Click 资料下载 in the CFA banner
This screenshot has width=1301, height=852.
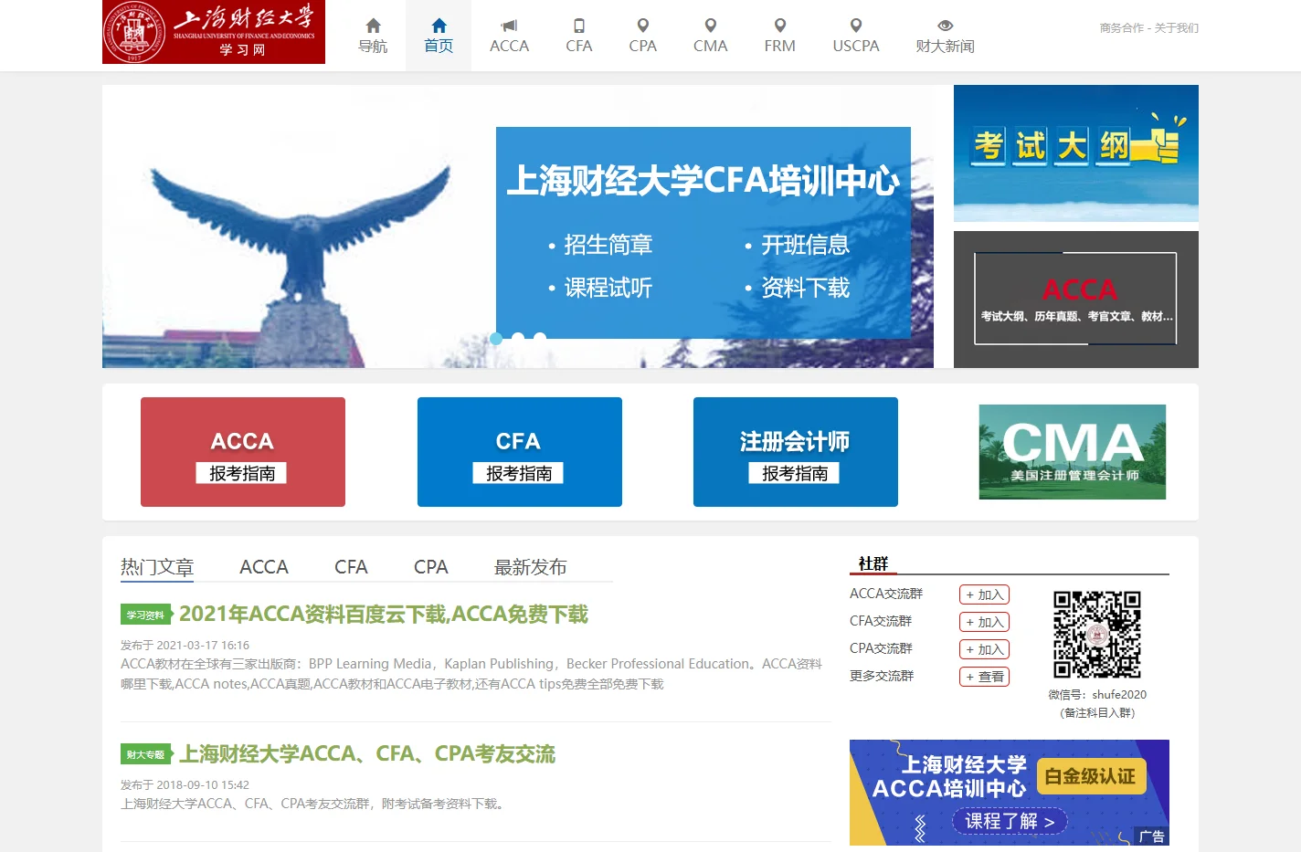pyautogui.click(x=805, y=288)
